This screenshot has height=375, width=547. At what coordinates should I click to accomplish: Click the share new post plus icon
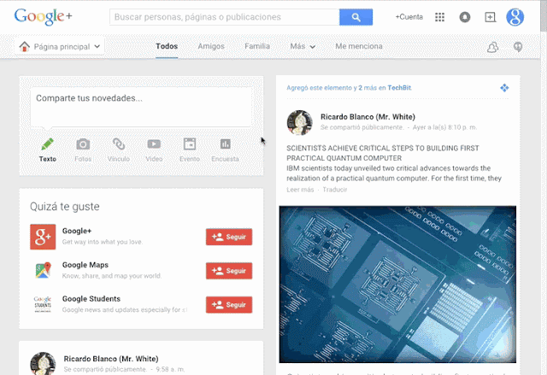coord(490,17)
